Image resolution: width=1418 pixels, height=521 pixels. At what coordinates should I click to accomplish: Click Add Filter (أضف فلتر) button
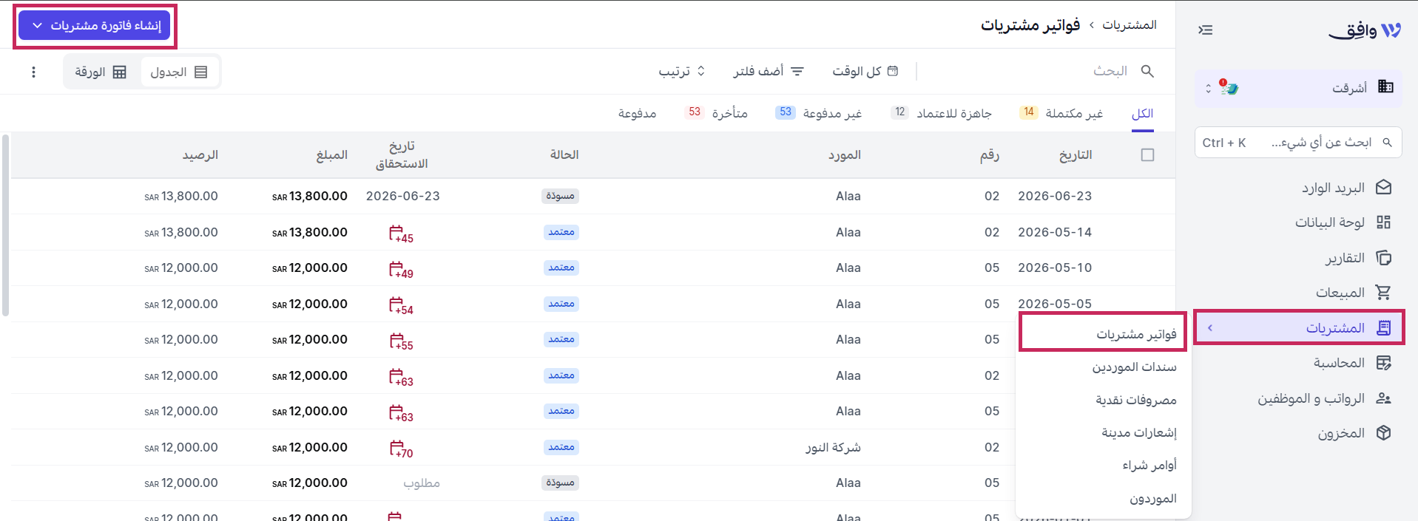click(x=769, y=71)
